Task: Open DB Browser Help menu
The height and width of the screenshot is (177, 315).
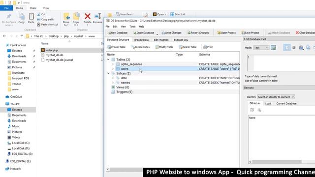Action: 141,27
